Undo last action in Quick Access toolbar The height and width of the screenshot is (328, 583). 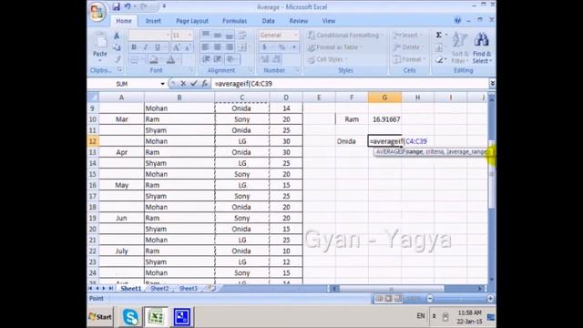(128, 6)
